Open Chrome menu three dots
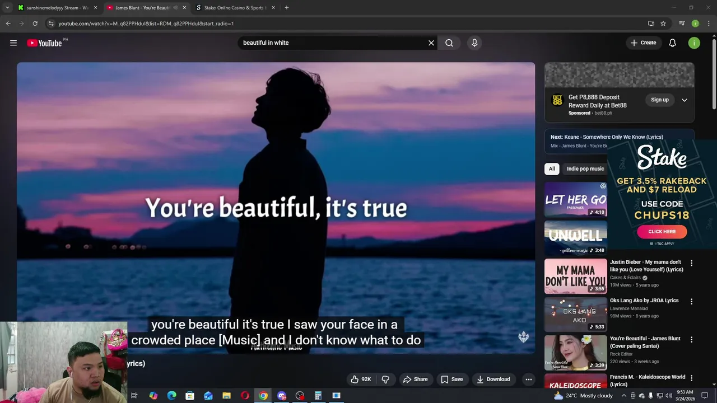The image size is (717, 403). click(708, 24)
